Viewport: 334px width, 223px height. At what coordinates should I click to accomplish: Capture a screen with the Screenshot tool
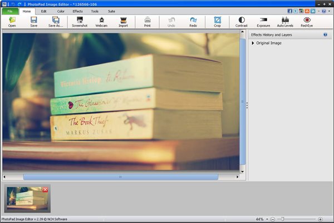(x=80, y=22)
